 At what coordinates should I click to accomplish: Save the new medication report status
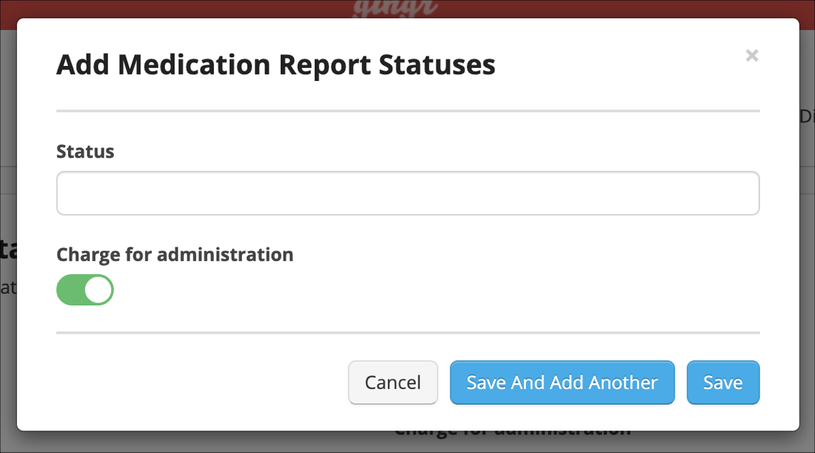coord(723,382)
